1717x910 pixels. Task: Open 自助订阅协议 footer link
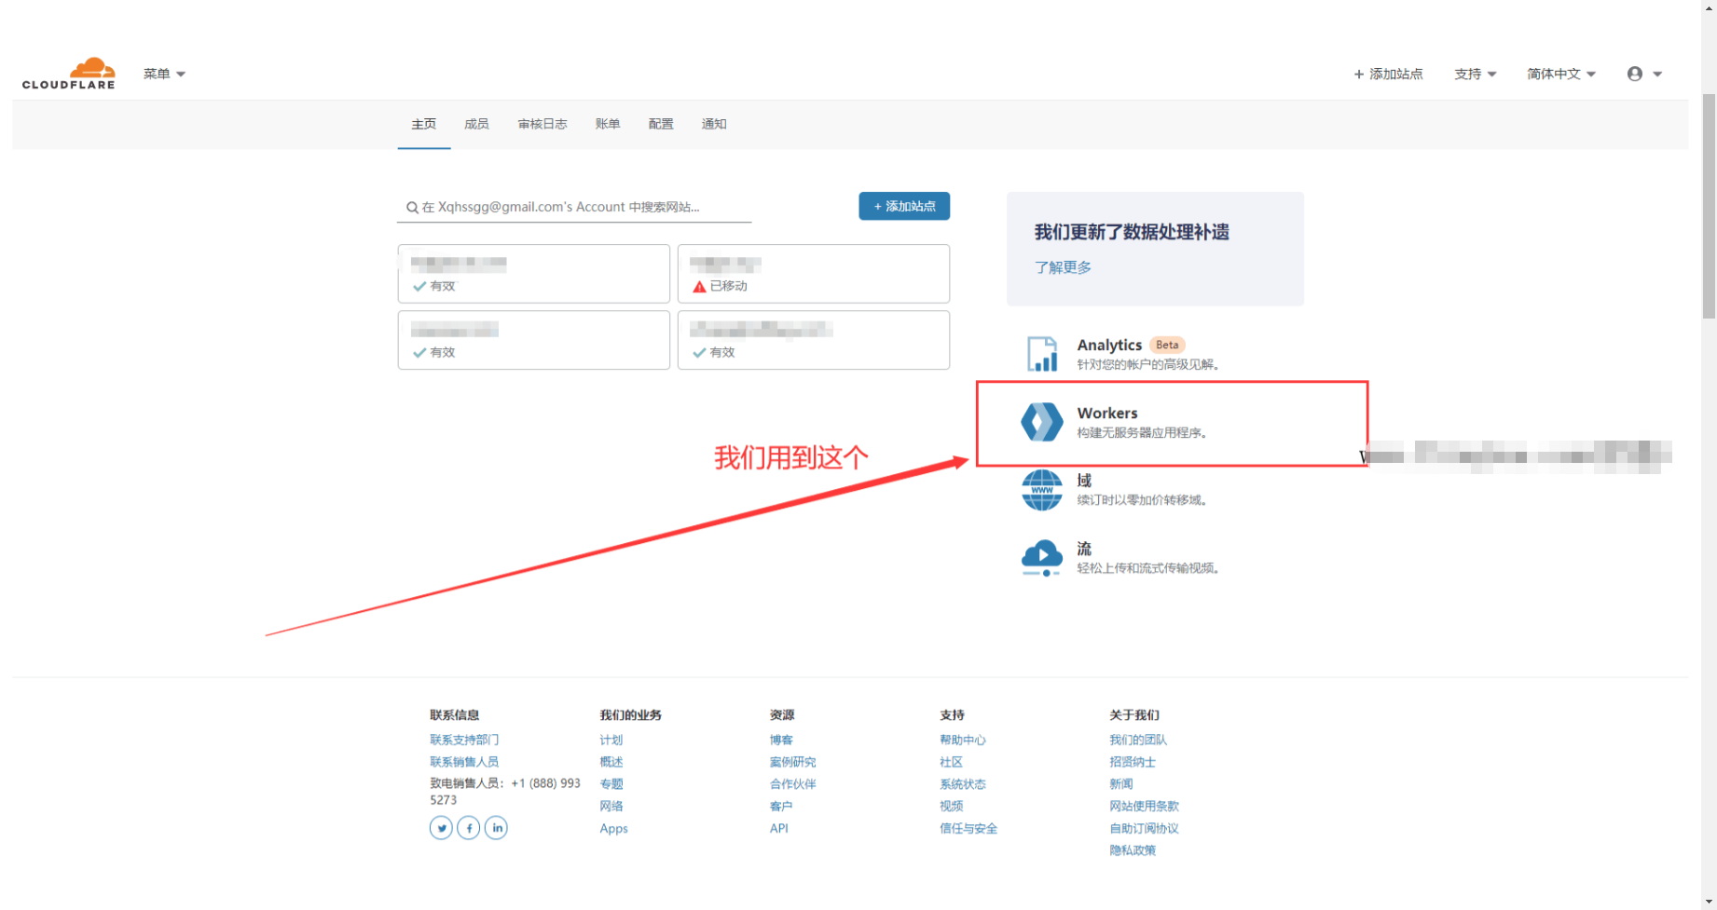tap(1144, 828)
